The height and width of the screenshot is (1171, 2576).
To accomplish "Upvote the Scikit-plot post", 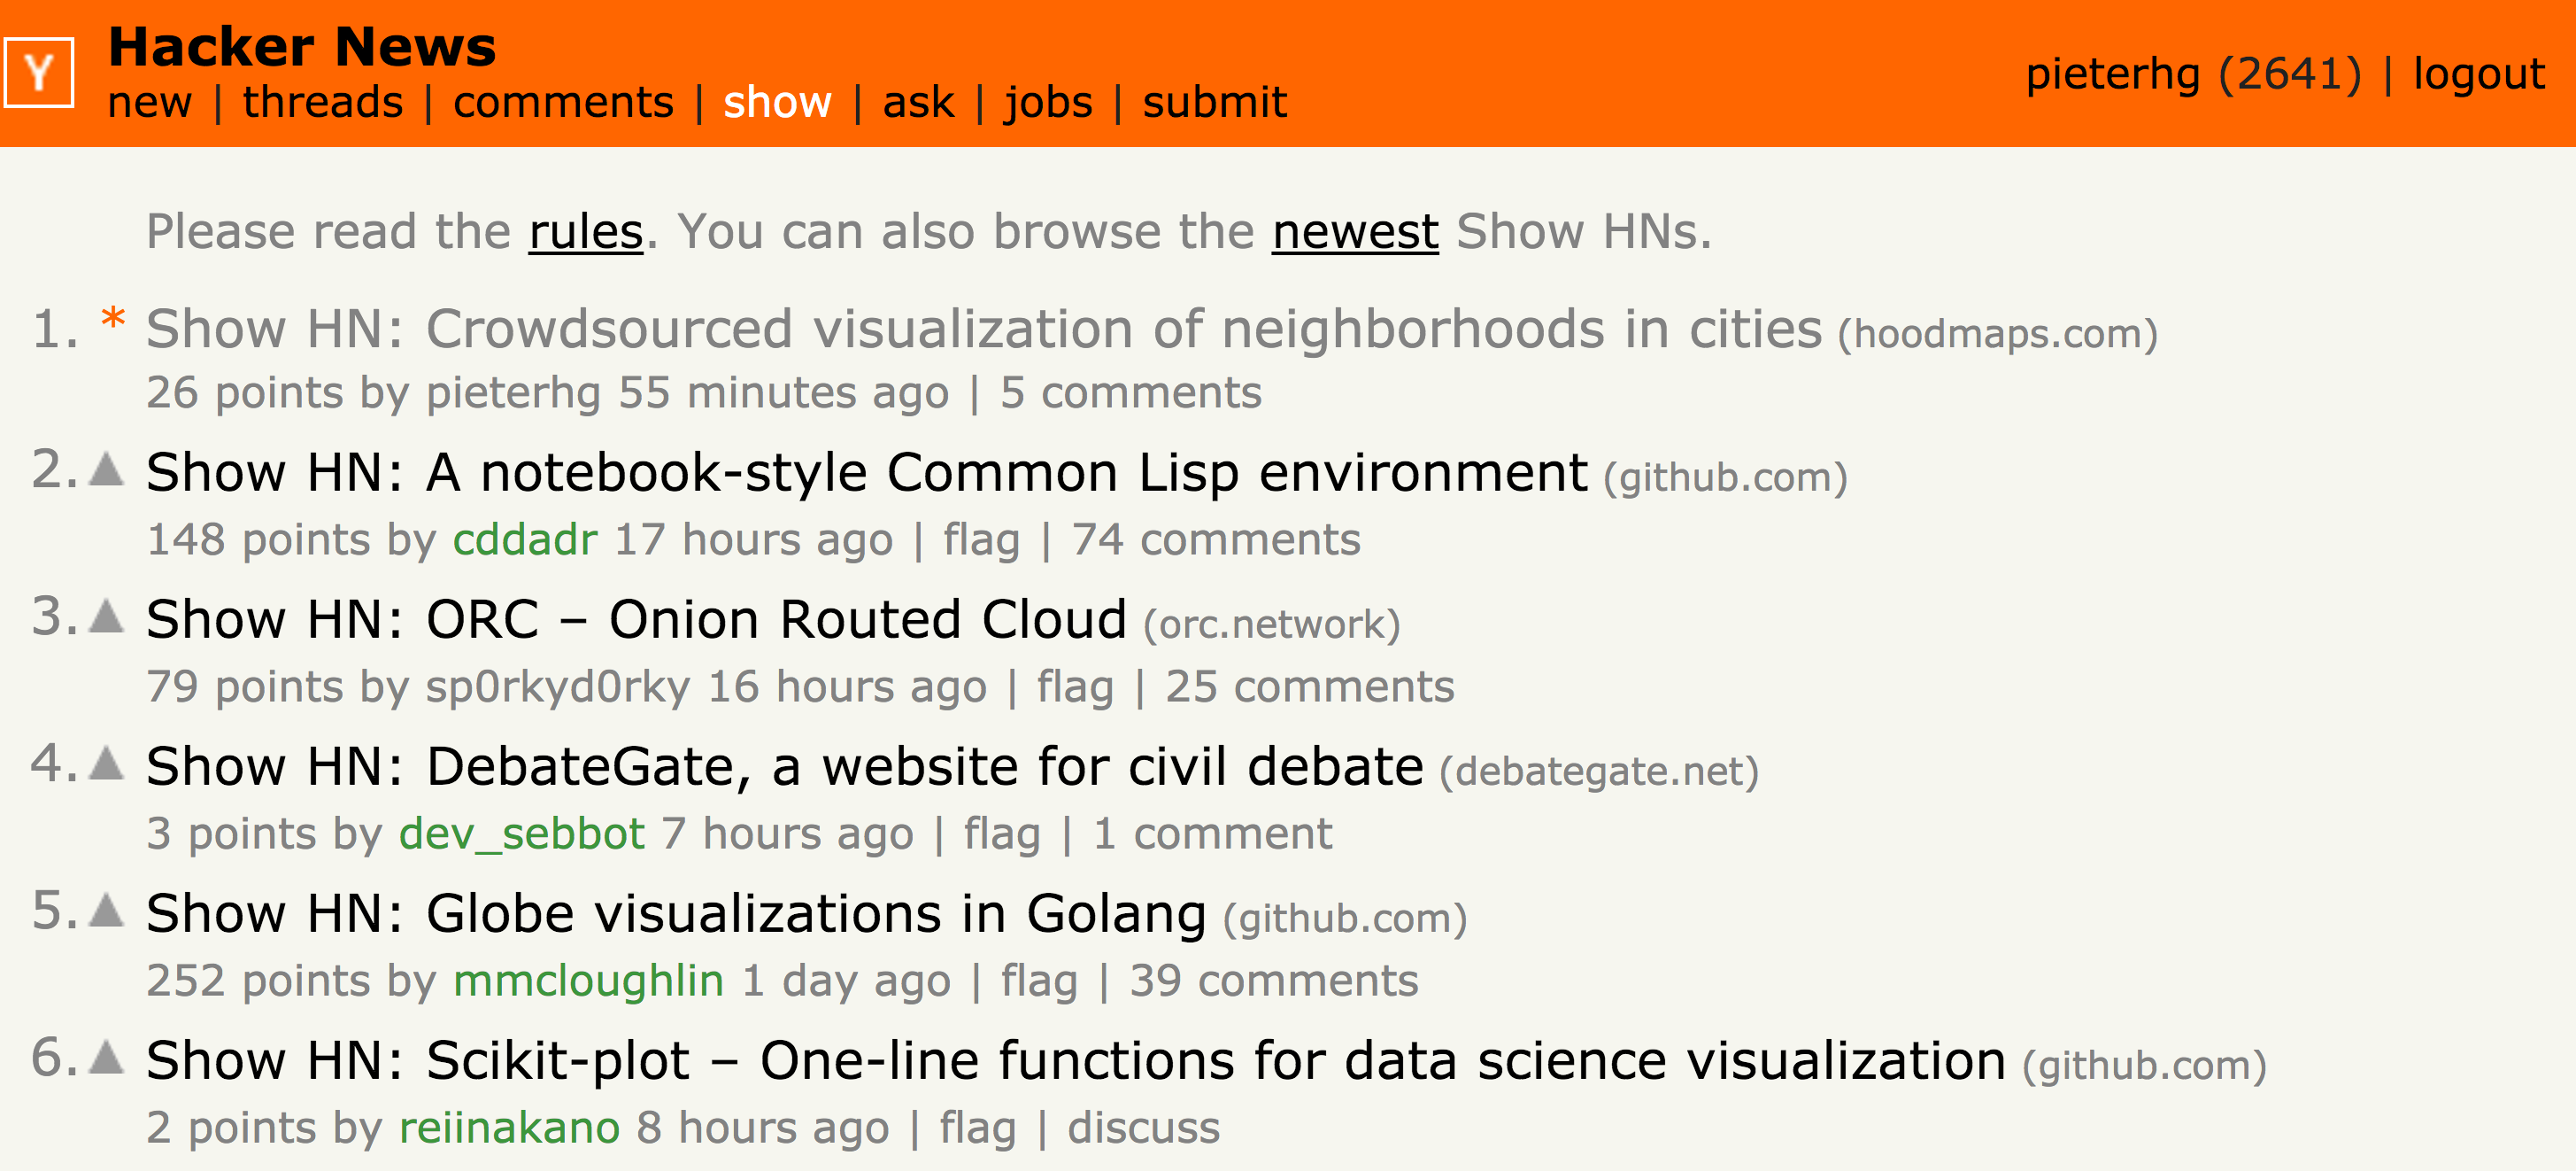I will 106,1058.
